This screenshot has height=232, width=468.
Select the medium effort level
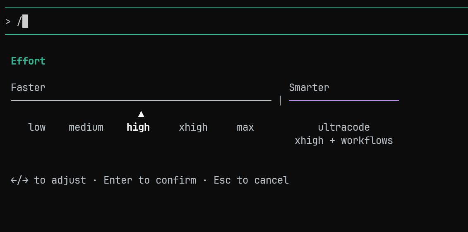(86, 127)
